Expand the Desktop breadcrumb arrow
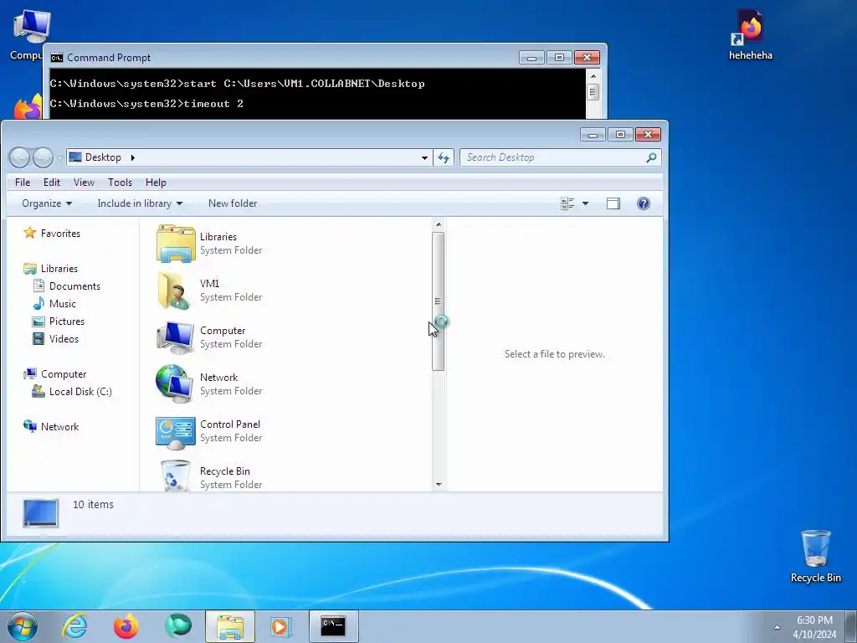The height and width of the screenshot is (643, 857). click(x=133, y=157)
